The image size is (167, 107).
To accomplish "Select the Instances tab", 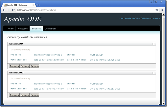I will tap(36, 29).
